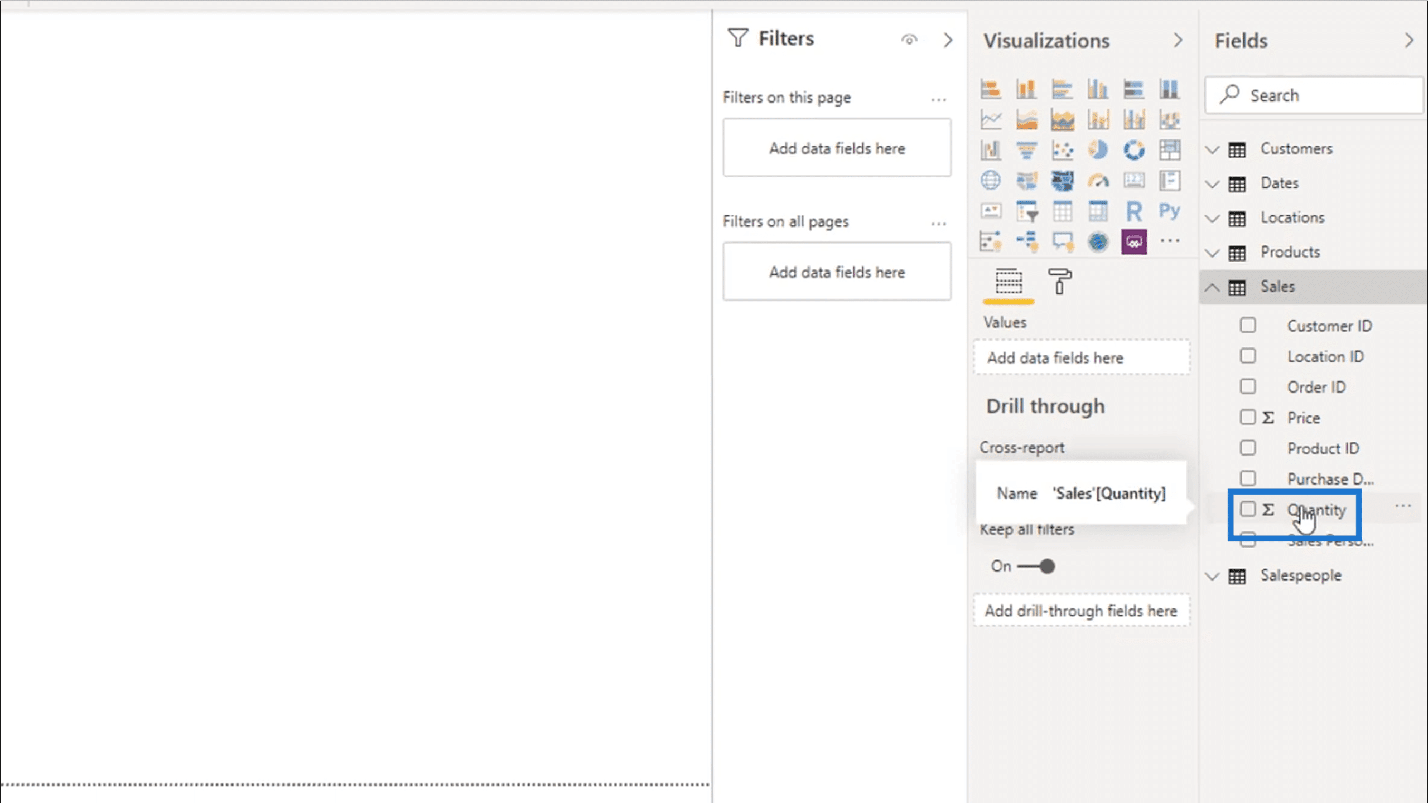Click Add drill-through fields here button
Image resolution: width=1428 pixels, height=803 pixels.
coord(1081,610)
